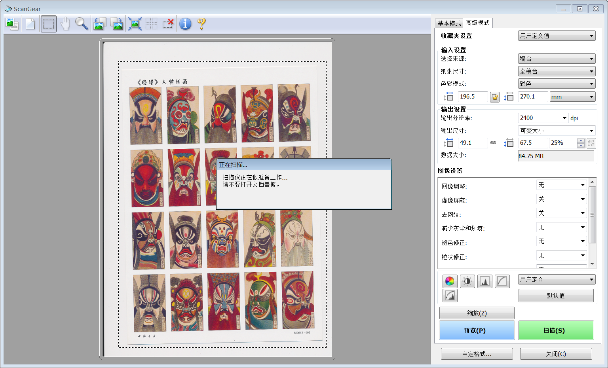Click the 84.75 MB data size value
Image resolution: width=608 pixels, height=368 pixels.
531,156
